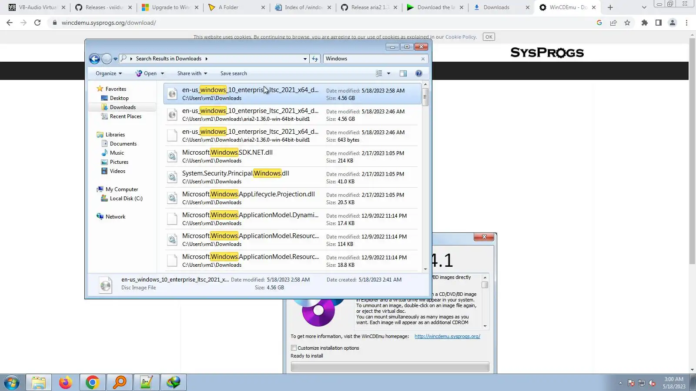This screenshot has width=696, height=391.
Task: Launch Firefox from the taskbar
Action: (66, 383)
